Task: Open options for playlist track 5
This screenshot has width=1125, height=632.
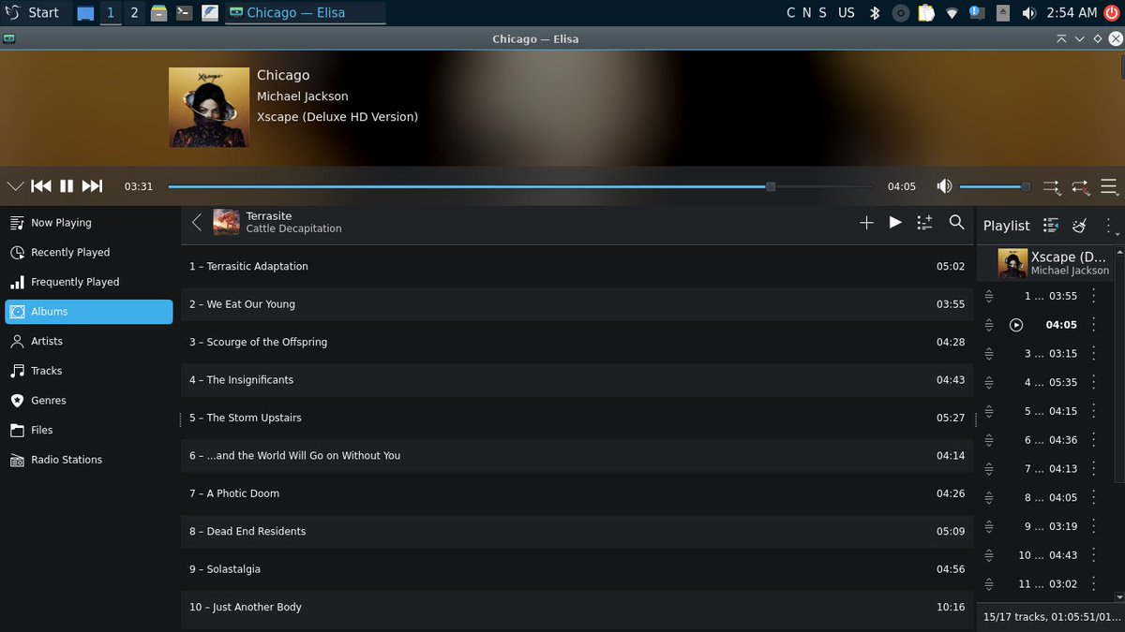Action: pyautogui.click(x=1093, y=411)
